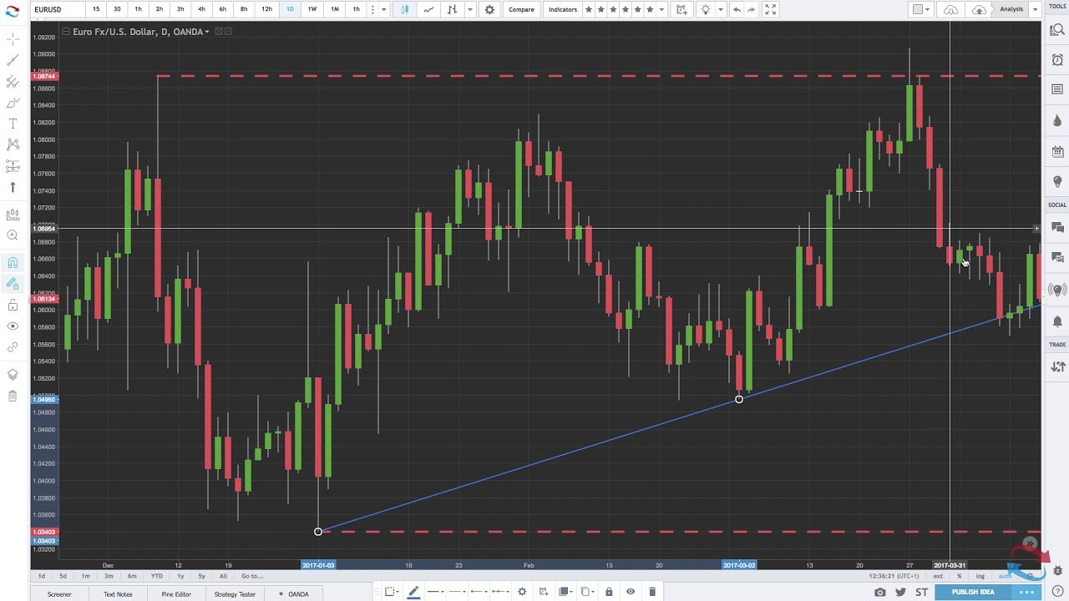Open the Analysis layout dropdown arrow

point(1035,9)
